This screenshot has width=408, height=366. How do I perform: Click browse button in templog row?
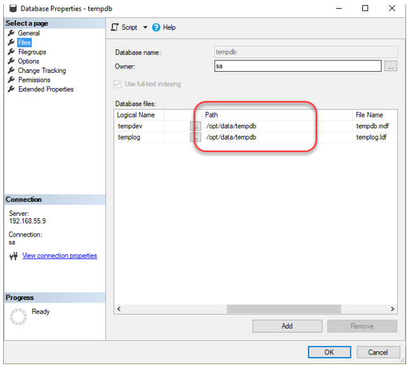[195, 138]
